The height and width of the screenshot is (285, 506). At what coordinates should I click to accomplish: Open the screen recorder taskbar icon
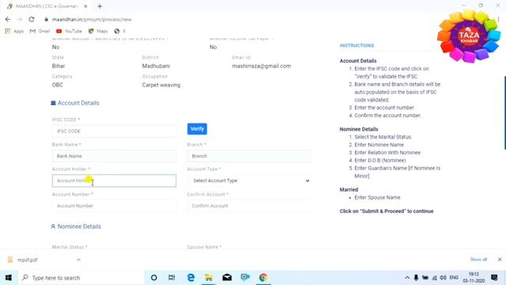click(245, 278)
